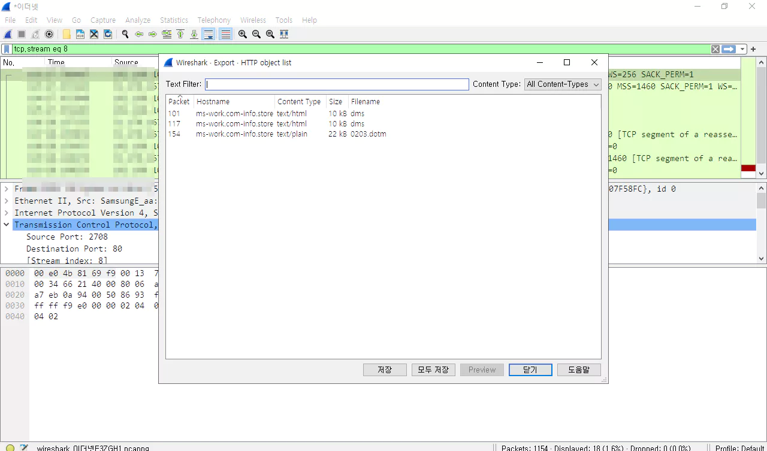The image size is (767, 451).
Task: Click the Text Filter input field
Action: click(x=337, y=84)
